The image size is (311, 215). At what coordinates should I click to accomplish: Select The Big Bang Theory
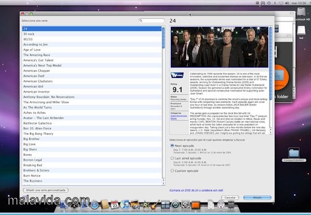92,134
